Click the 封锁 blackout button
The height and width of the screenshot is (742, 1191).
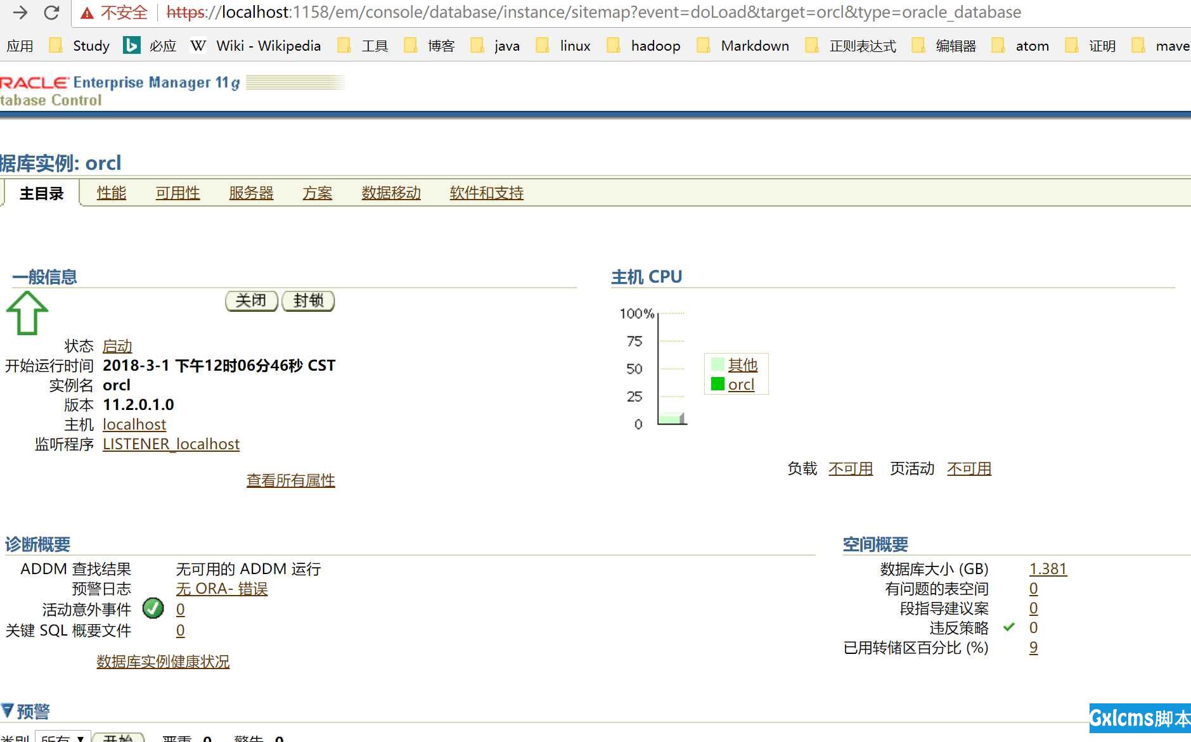pyautogui.click(x=308, y=300)
